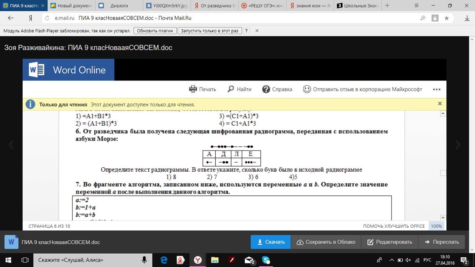The image size is (475, 267).
Task: Click the browser back arrow
Action: pyautogui.click(x=11, y=18)
